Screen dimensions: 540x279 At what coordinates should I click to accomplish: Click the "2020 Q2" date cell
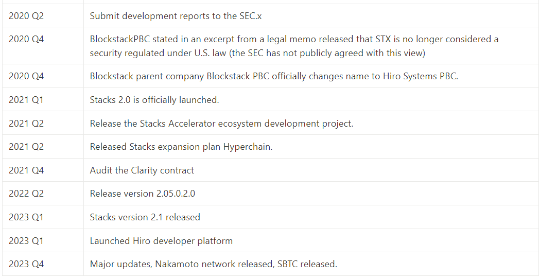click(x=26, y=15)
